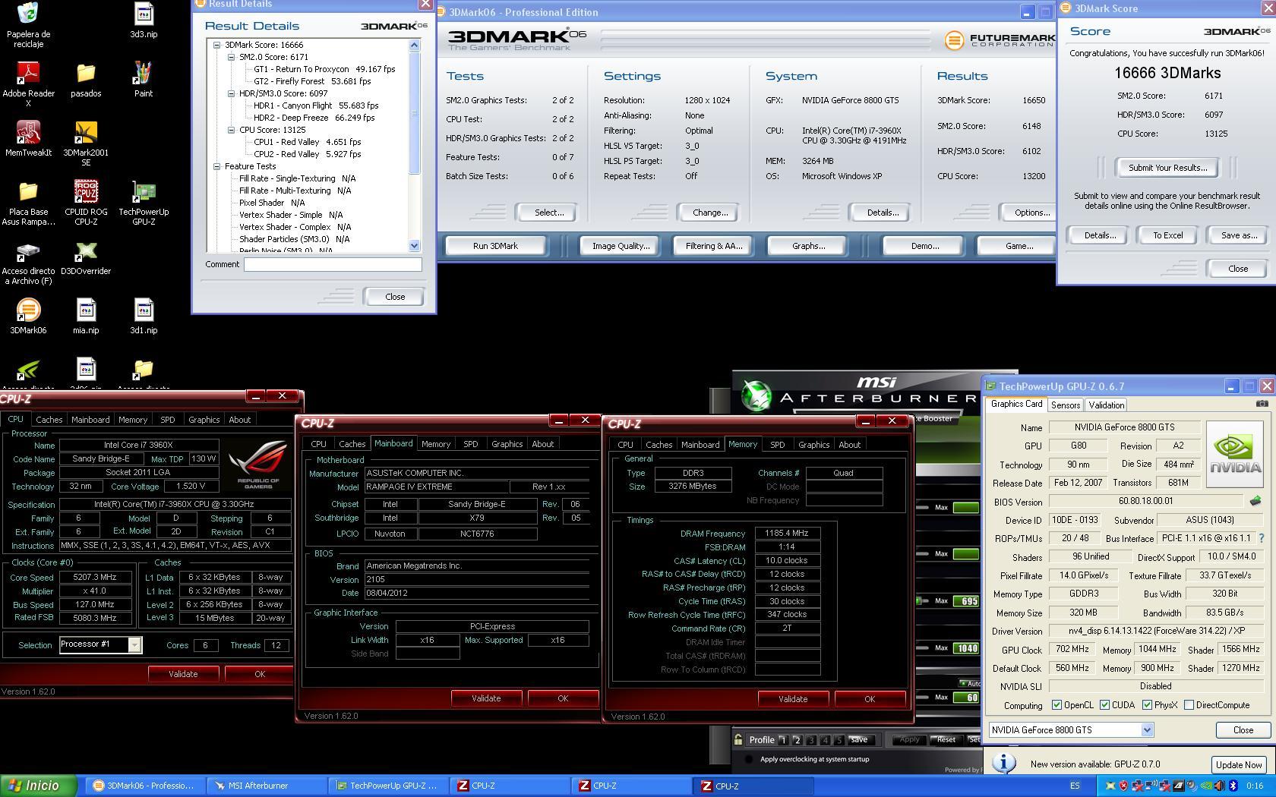Launch the 3DMark06 desktop shortcut
1276x797 pixels.
click(28, 317)
